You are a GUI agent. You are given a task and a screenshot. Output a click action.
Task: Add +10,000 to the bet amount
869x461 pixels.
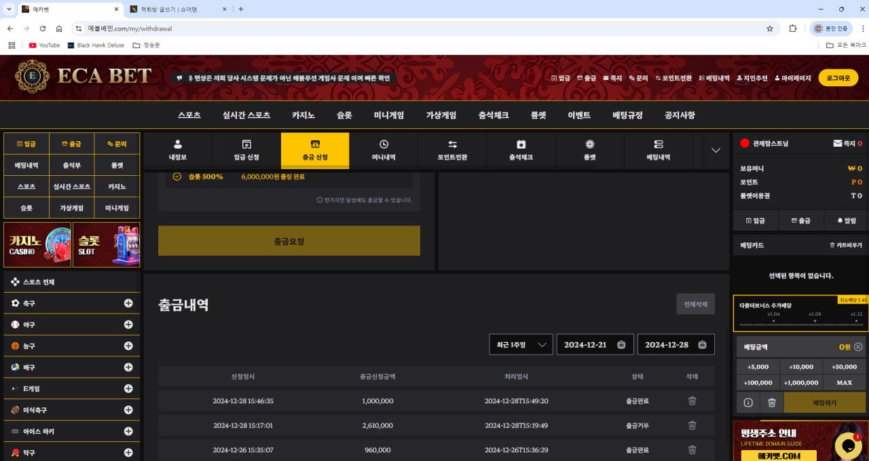click(x=801, y=367)
